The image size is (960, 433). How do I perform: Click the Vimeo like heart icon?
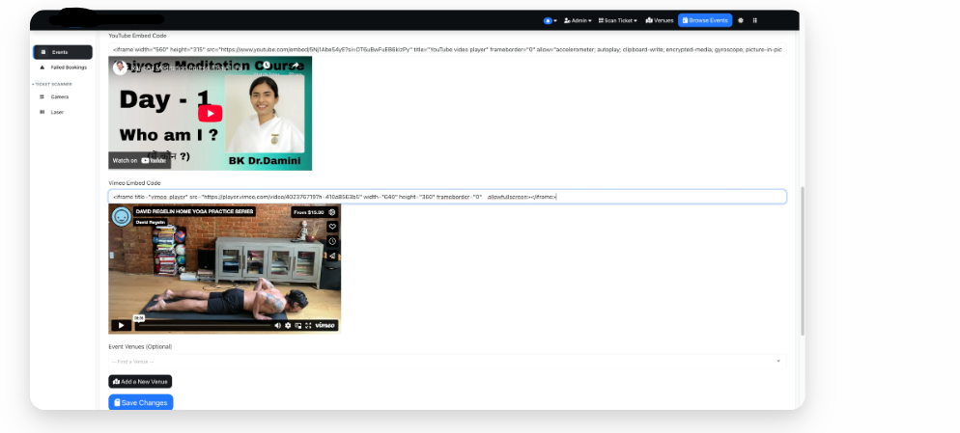point(332,227)
